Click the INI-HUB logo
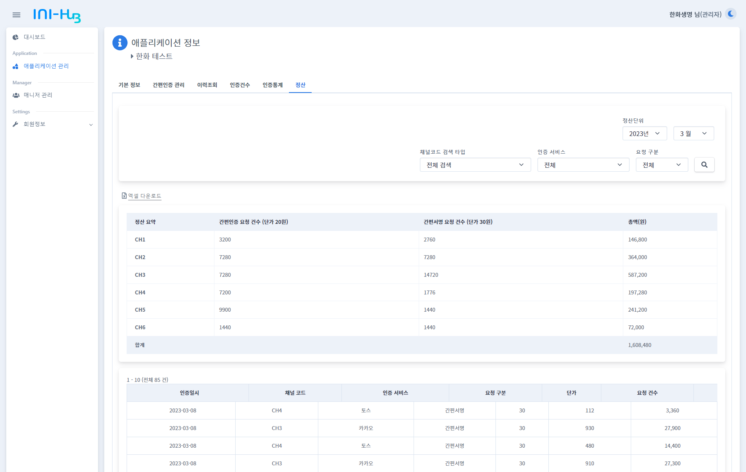Viewport: 746px width, 472px height. click(57, 15)
